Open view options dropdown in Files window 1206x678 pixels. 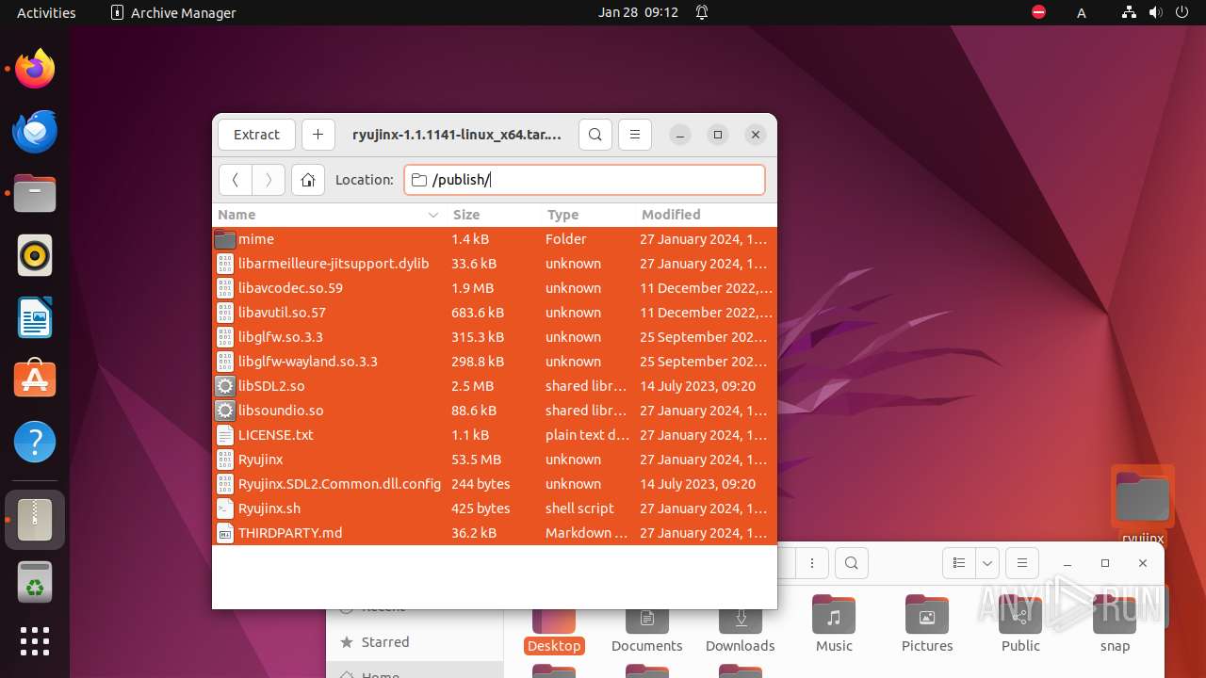point(987,563)
